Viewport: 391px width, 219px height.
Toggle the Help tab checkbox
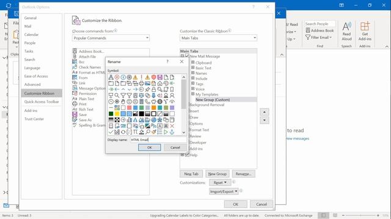point(188,155)
